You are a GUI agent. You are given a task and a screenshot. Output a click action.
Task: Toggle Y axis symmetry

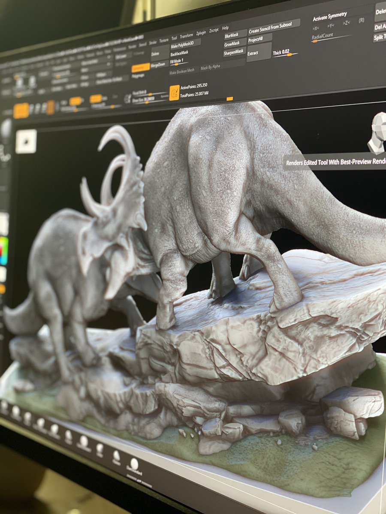[331, 25]
